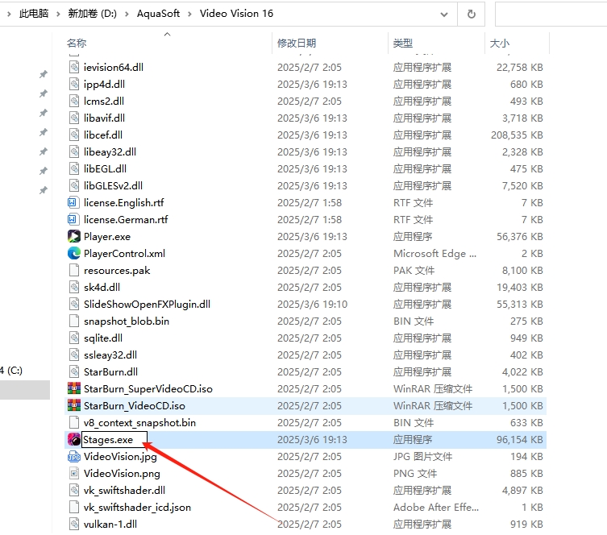Click the ievision64.dll file icon
Screen dimensions: 607x535
tap(74, 68)
